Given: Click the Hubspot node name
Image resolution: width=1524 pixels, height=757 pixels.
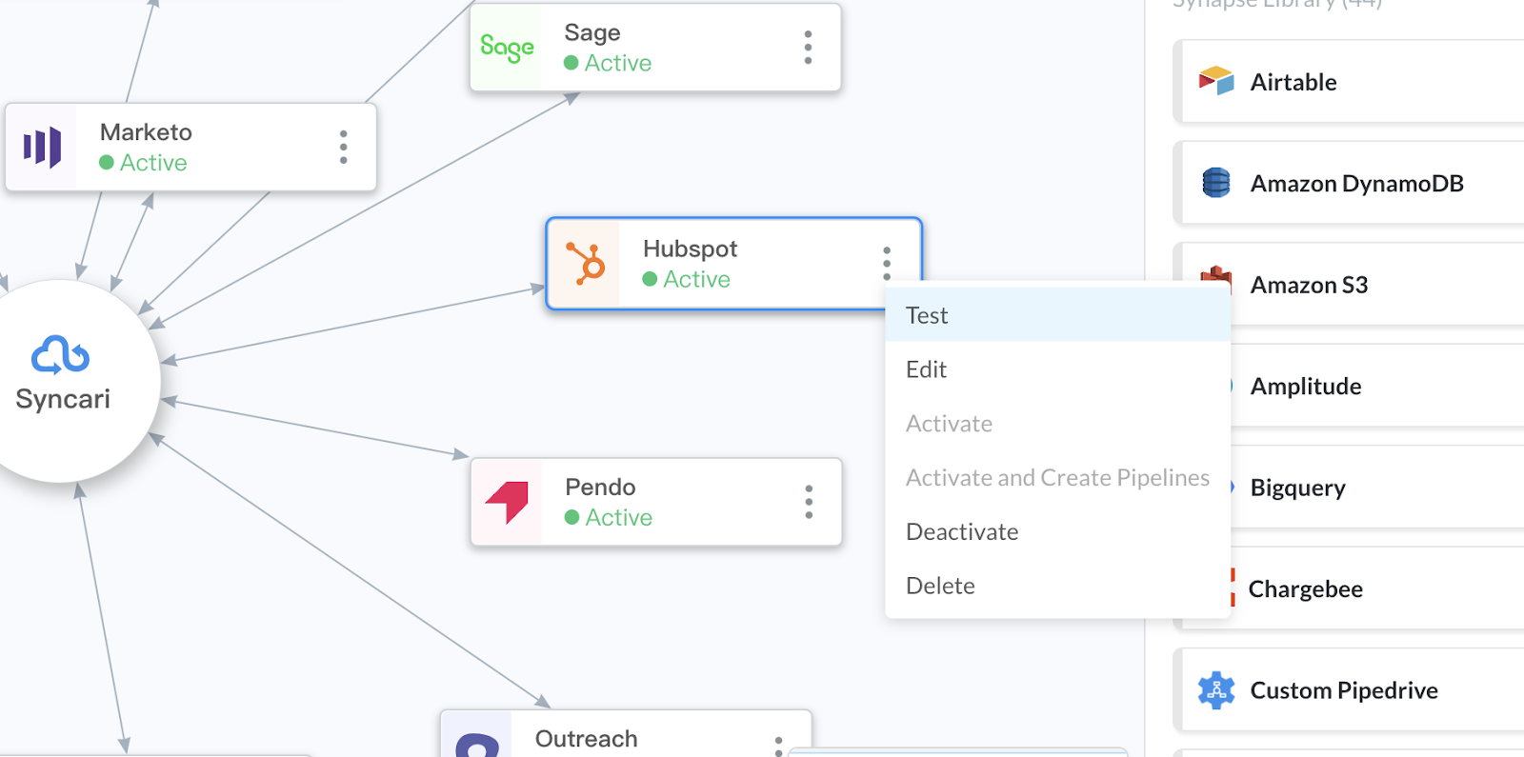Looking at the screenshot, I should click(x=690, y=249).
